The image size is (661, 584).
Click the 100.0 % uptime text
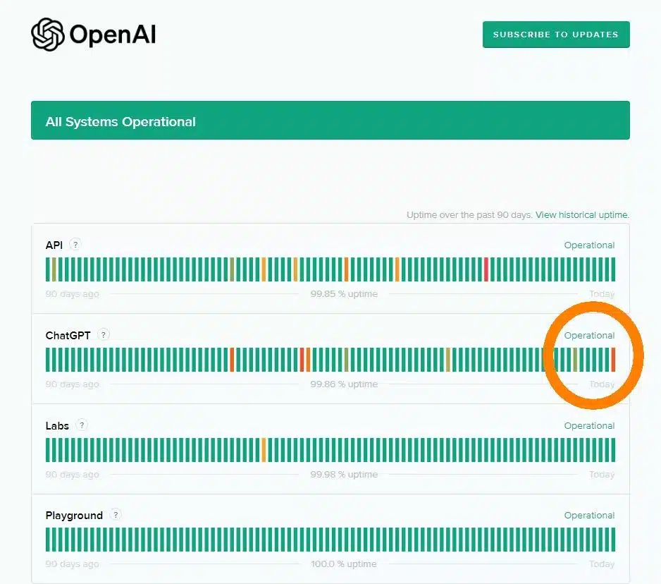[344, 564]
